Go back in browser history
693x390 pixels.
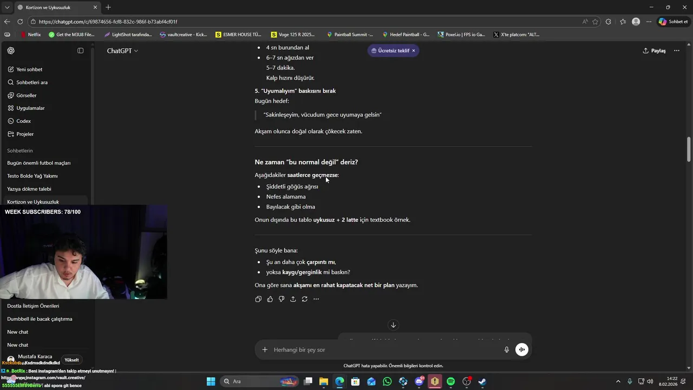point(7,22)
